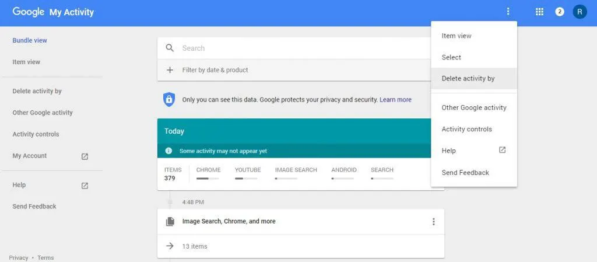This screenshot has height=262, width=597.
Task: Open the three-dot options on Image Search bundle
Action: pyautogui.click(x=433, y=222)
